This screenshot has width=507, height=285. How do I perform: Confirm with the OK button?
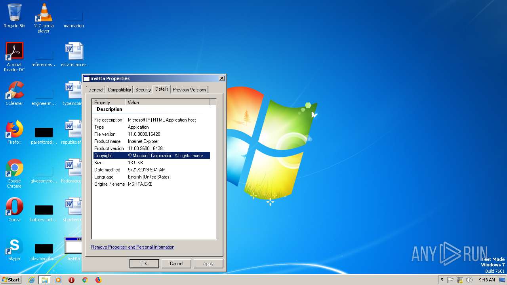[144, 264]
